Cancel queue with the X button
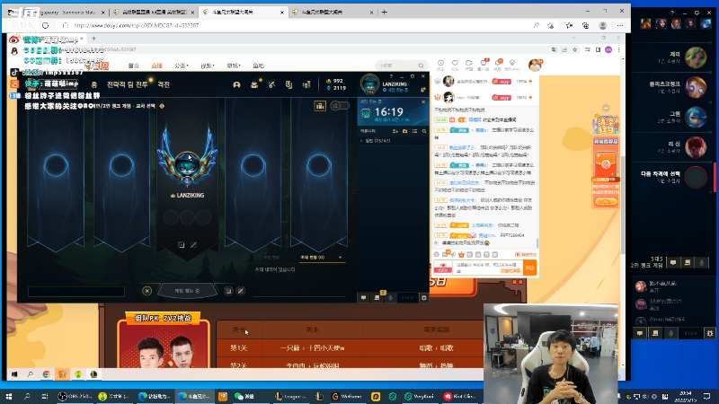Screen dimensions: 719x404 [146, 291]
